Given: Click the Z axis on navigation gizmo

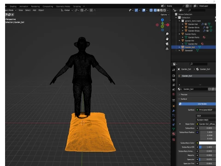Looking at the screenshot, I should click(x=163, y=20).
